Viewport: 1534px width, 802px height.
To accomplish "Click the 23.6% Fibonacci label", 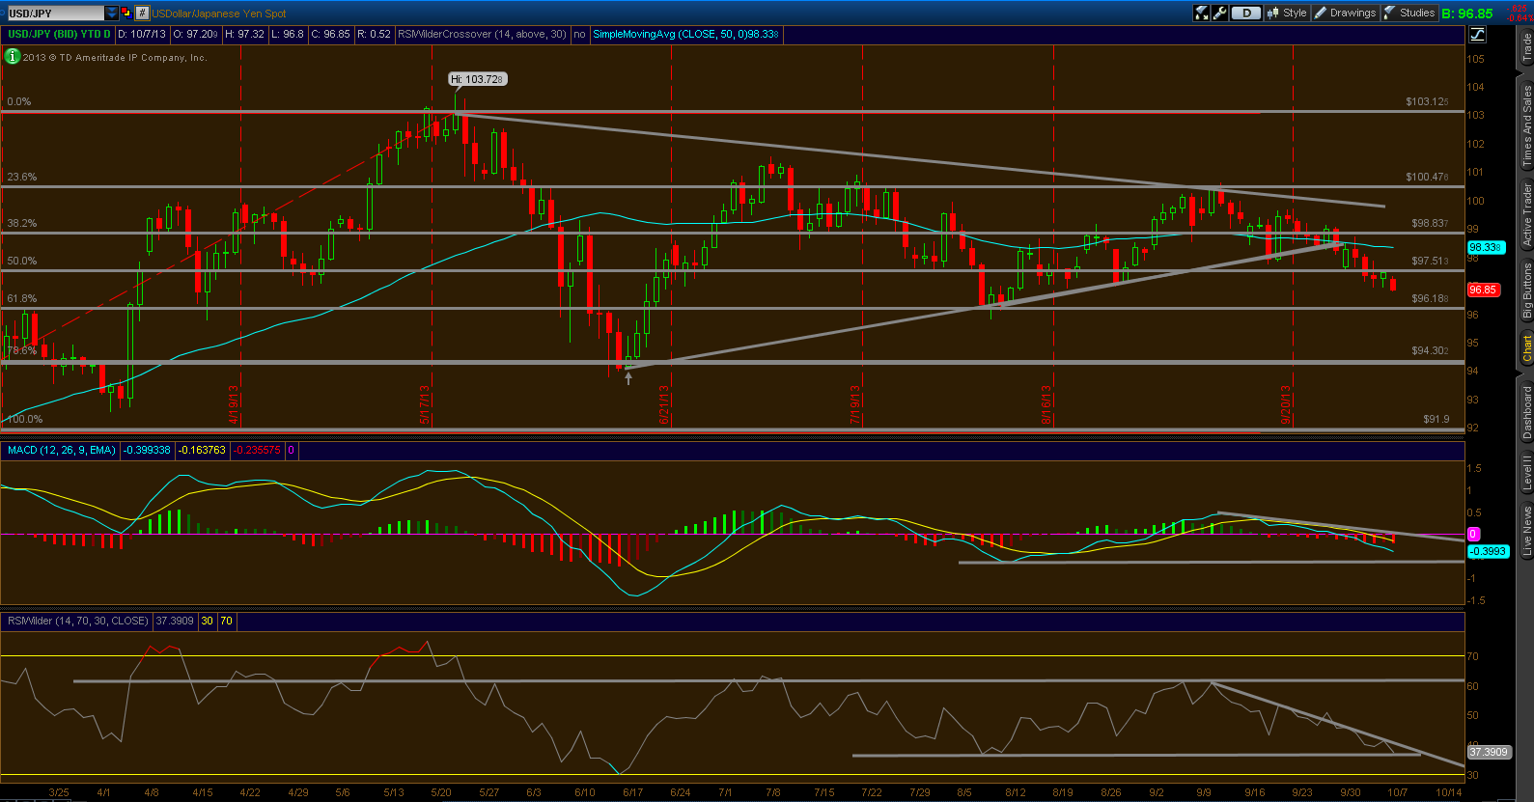I will [21, 177].
